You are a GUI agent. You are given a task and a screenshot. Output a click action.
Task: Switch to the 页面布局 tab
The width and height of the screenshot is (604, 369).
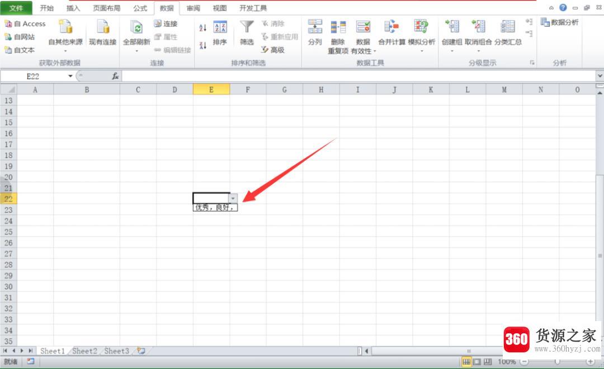(x=107, y=8)
